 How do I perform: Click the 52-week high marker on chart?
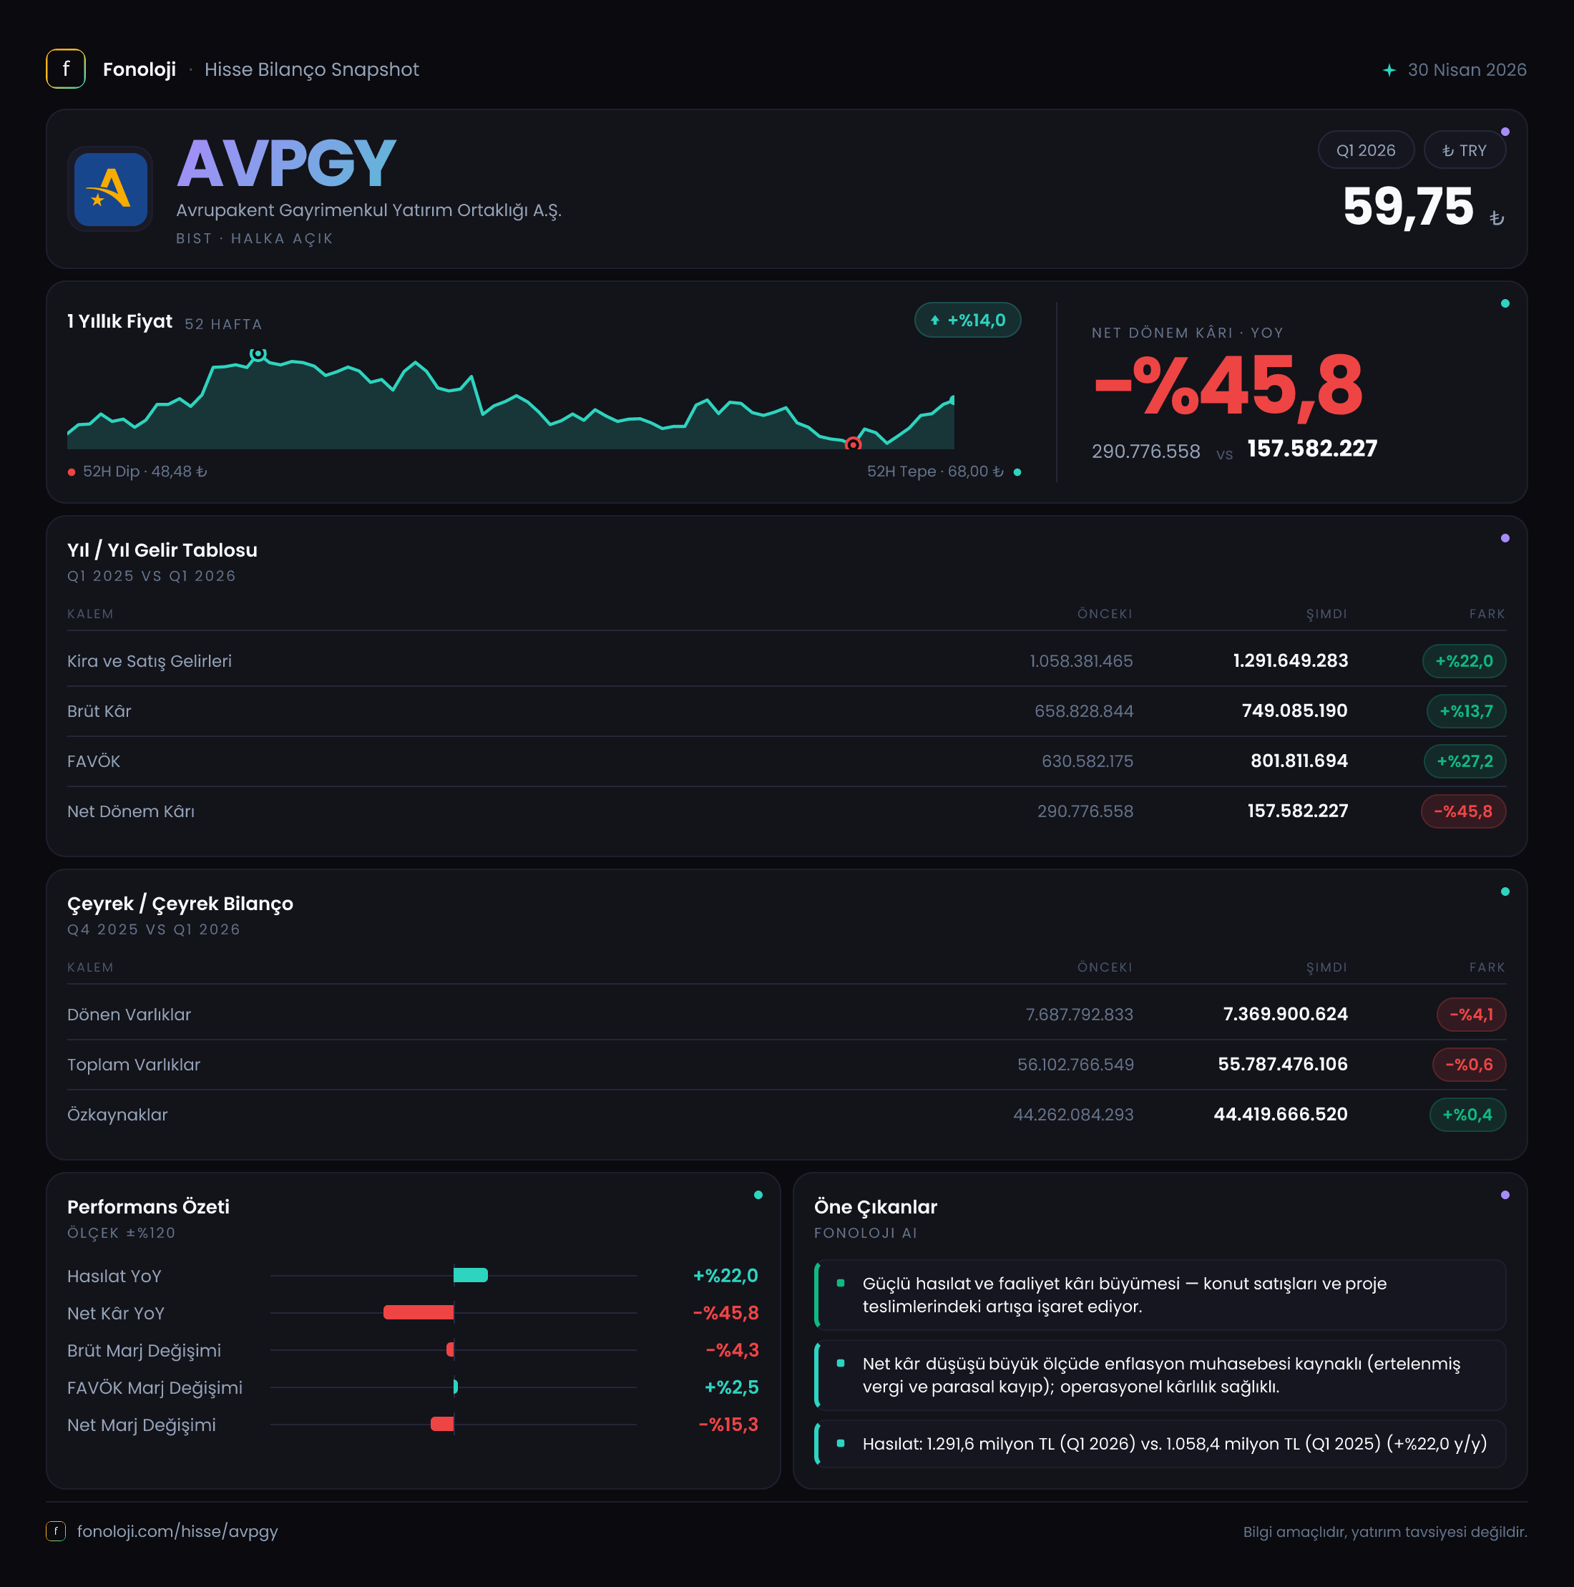pyautogui.click(x=258, y=354)
